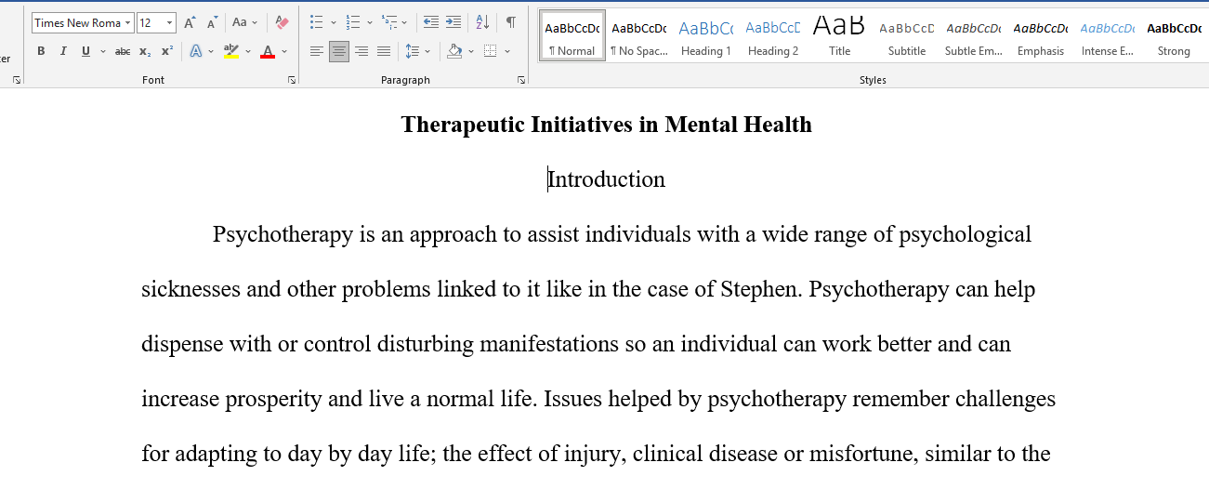This screenshot has height=489, width=1209.
Task: Click the word 'manifestations' in paragraph
Action: coord(549,344)
